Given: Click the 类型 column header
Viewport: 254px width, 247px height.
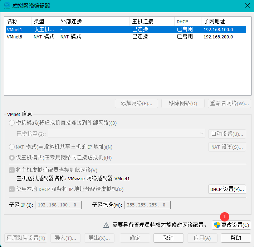Looking at the screenshot, I should (45, 21).
